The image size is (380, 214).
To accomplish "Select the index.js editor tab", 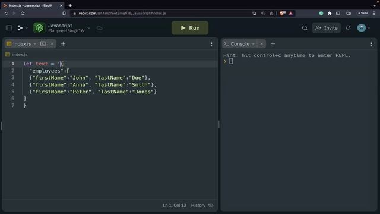I will click(x=22, y=44).
